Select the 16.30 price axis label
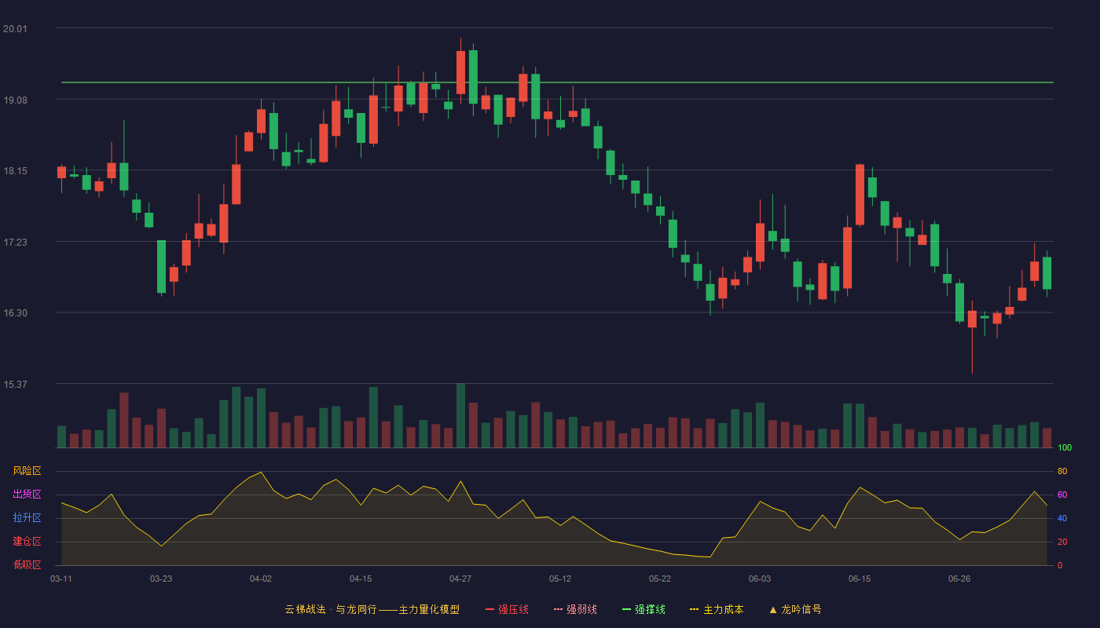The width and height of the screenshot is (1100, 628). [x=15, y=313]
